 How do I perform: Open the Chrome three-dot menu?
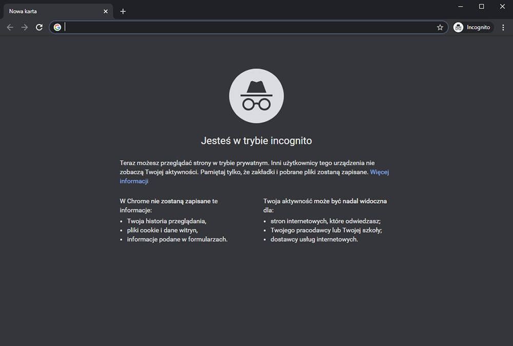click(503, 28)
